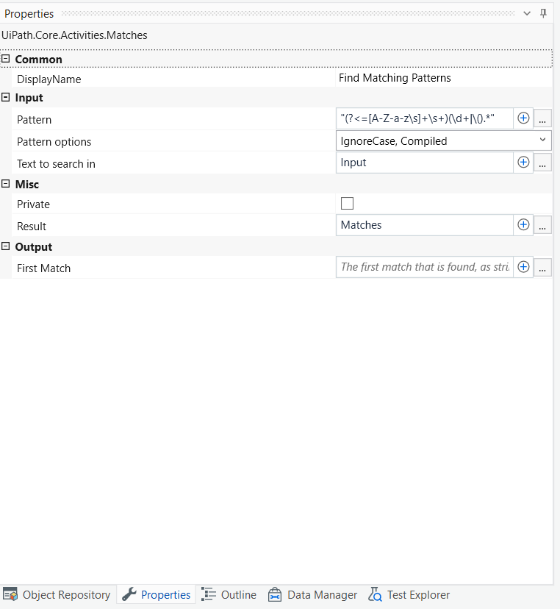Viewport: 560px width, 609px height.
Task: Collapse the Misc section
Action: tap(5, 184)
